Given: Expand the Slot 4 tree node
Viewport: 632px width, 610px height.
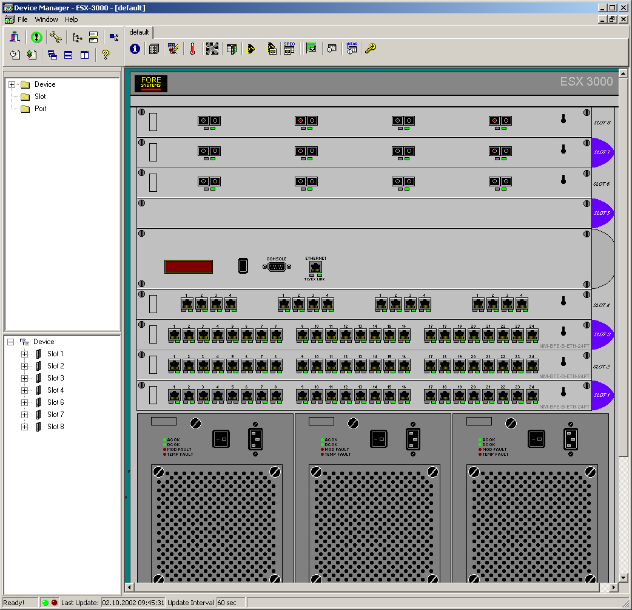Looking at the screenshot, I should [x=25, y=390].
